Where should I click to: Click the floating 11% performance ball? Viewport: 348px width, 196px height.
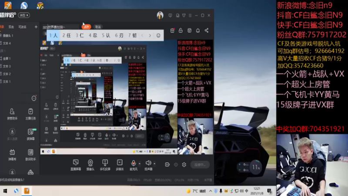256,167
